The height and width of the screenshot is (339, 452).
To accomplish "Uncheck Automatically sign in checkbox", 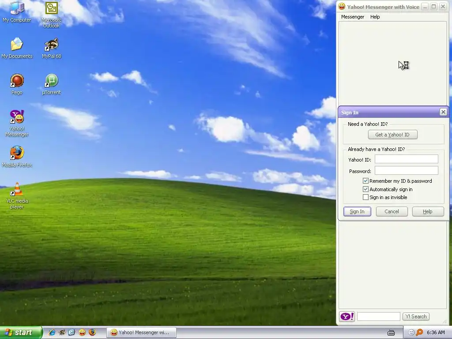I will (365, 189).
